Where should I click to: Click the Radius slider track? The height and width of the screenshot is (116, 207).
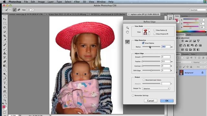pyautogui.click(x=151, y=46)
